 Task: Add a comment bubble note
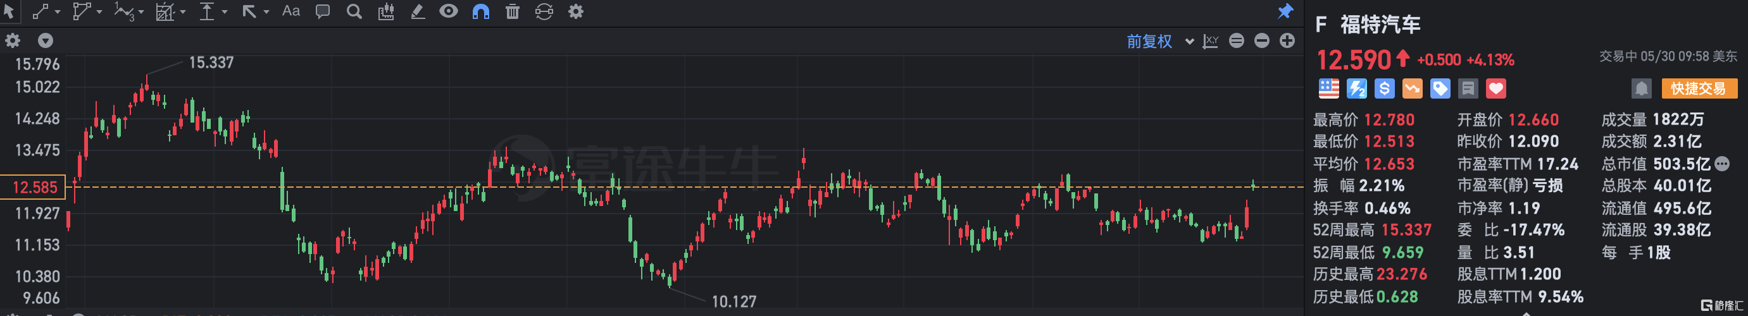point(323,11)
